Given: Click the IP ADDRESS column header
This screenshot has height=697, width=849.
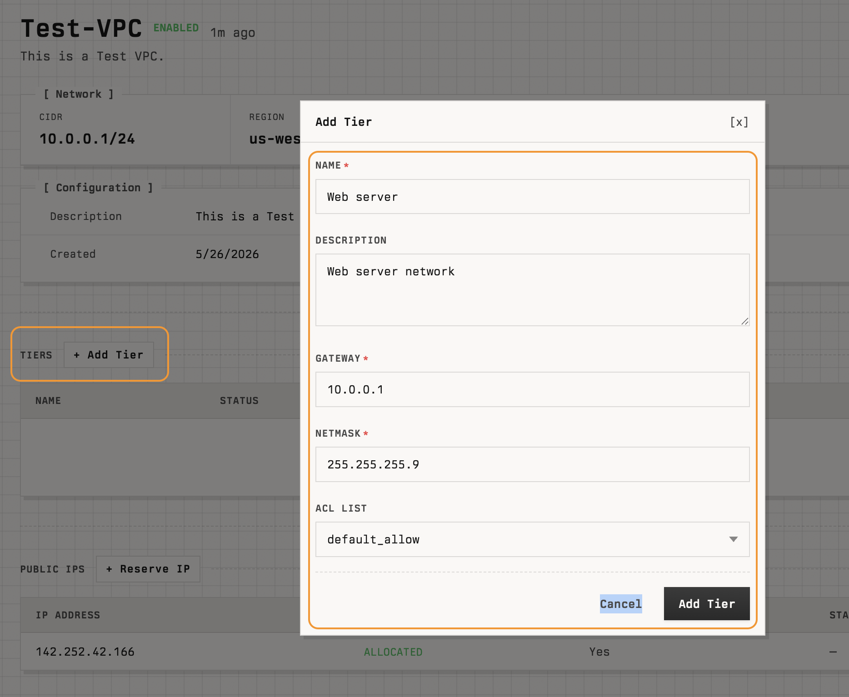Looking at the screenshot, I should pyautogui.click(x=68, y=615).
